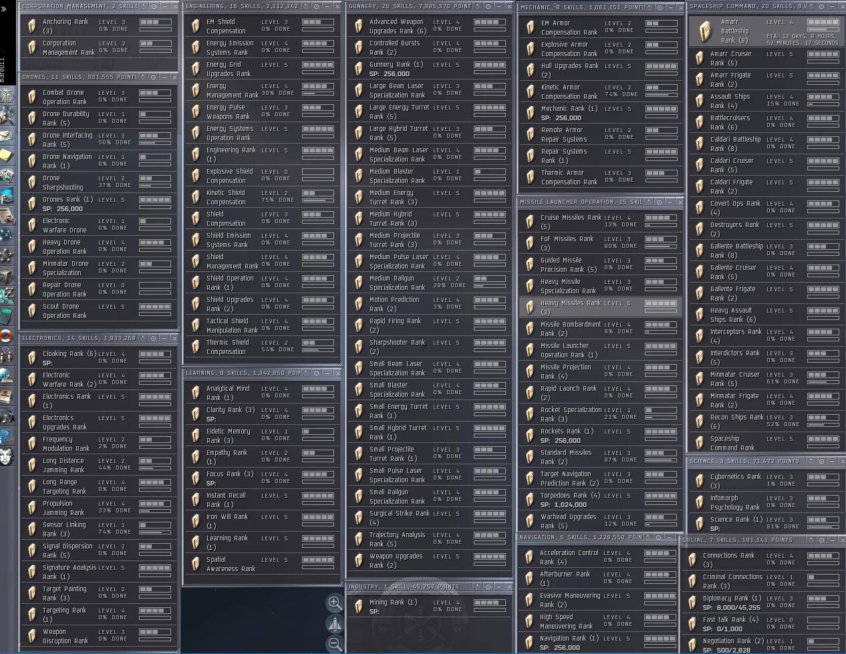Open the globe map icon in sidebar
Screen dimensions: 846x654
(x=7, y=376)
